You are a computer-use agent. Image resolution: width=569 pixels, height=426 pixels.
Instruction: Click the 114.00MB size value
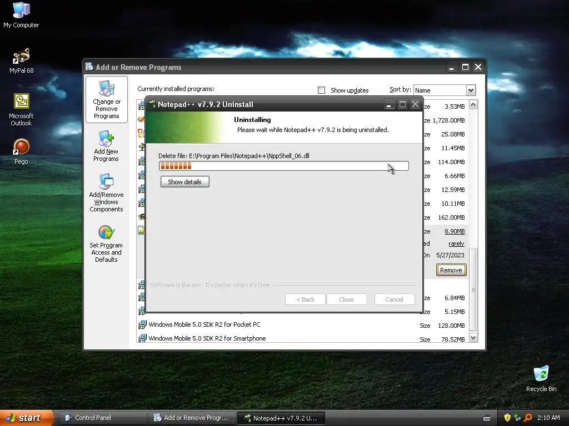pyautogui.click(x=451, y=162)
